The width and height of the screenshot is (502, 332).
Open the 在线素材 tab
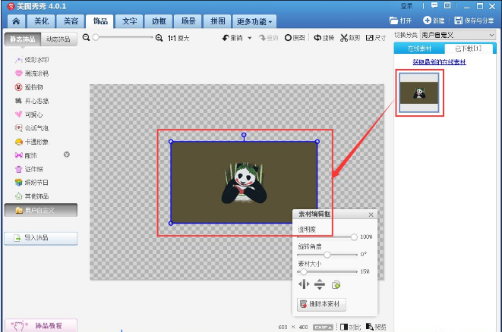click(x=419, y=49)
